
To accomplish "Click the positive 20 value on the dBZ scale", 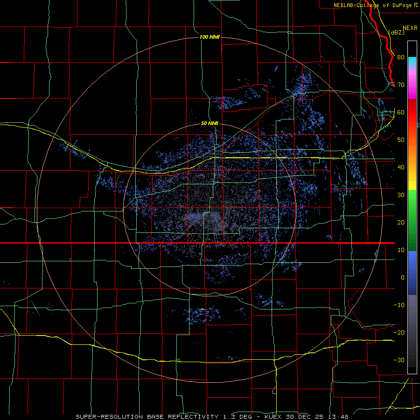I will point(401,223).
